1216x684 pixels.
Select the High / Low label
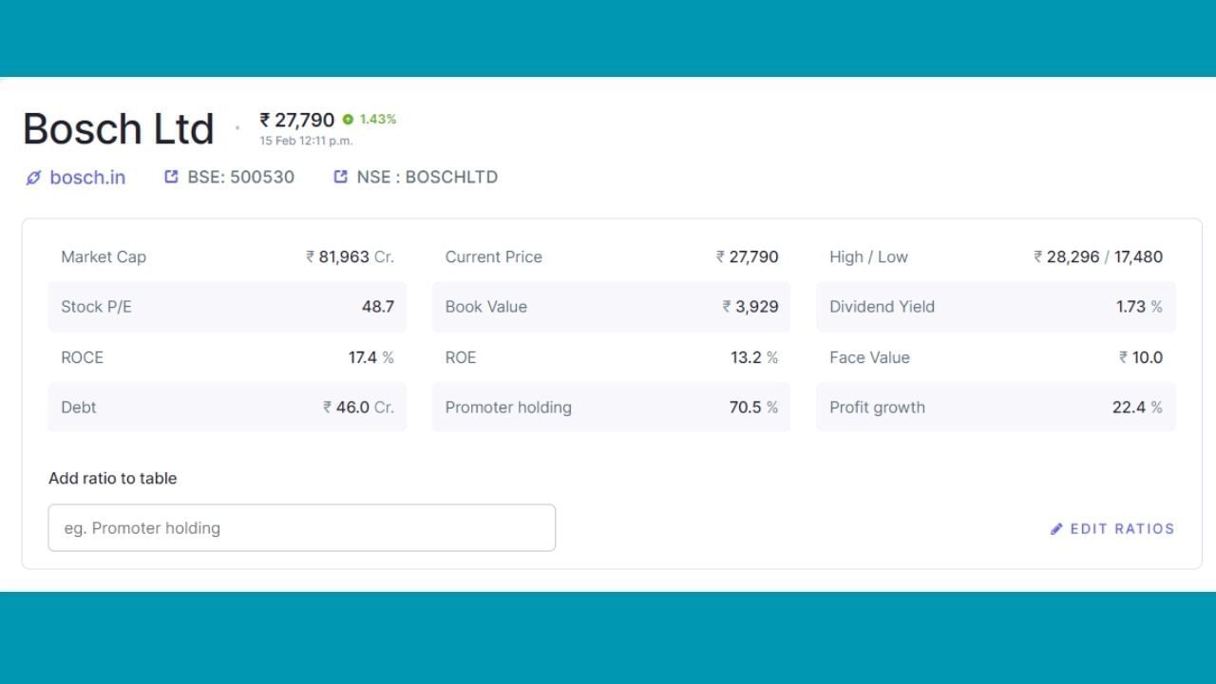tap(868, 256)
